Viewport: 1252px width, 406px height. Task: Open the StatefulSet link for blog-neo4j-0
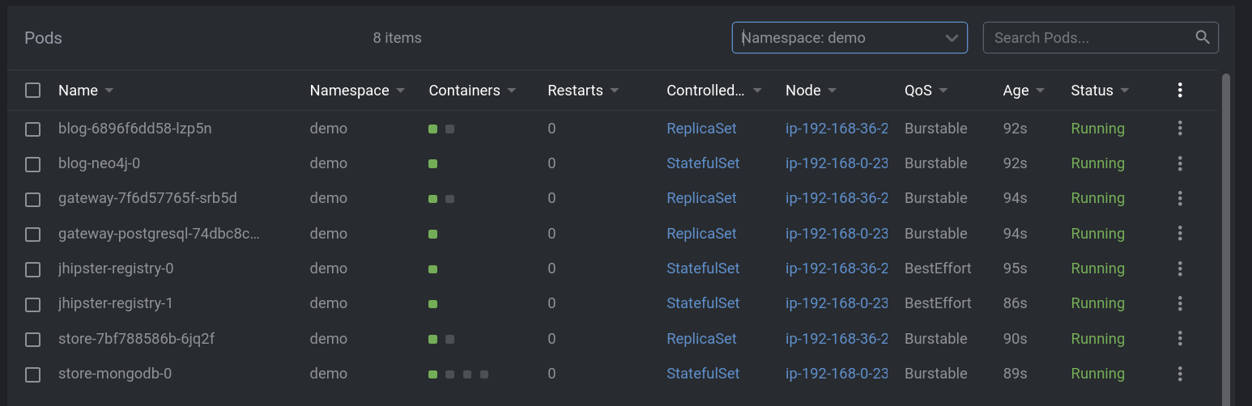pos(703,163)
